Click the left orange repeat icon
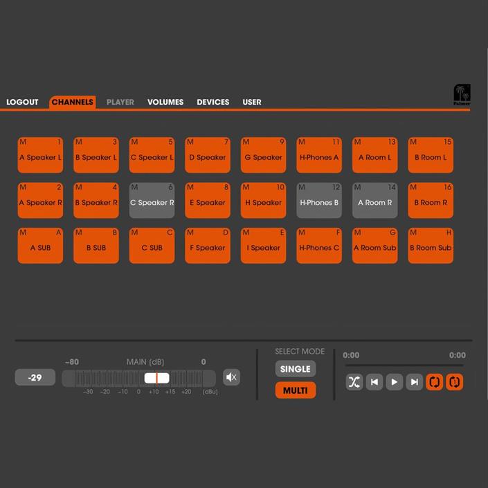Viewport: 488px width, 488px height. pos(434,381)
